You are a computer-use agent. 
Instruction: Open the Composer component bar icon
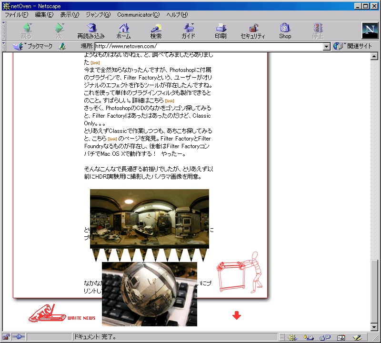coord(358,337)
